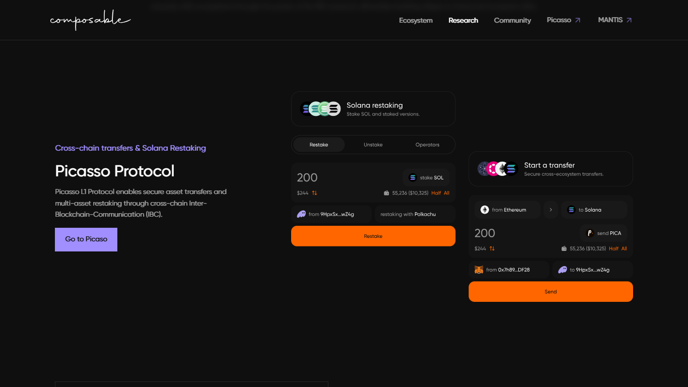Click the Solana logo in stake SOL selector

[x=413, y=177]
